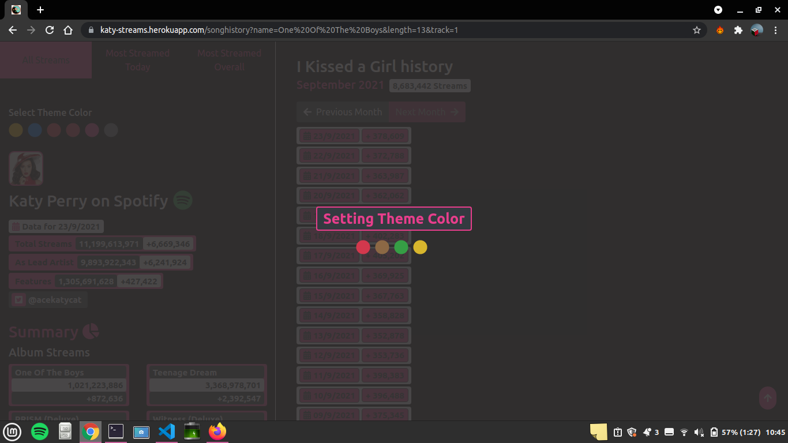
Task: Open the tab search dropdown arrow
Action: 718,10
